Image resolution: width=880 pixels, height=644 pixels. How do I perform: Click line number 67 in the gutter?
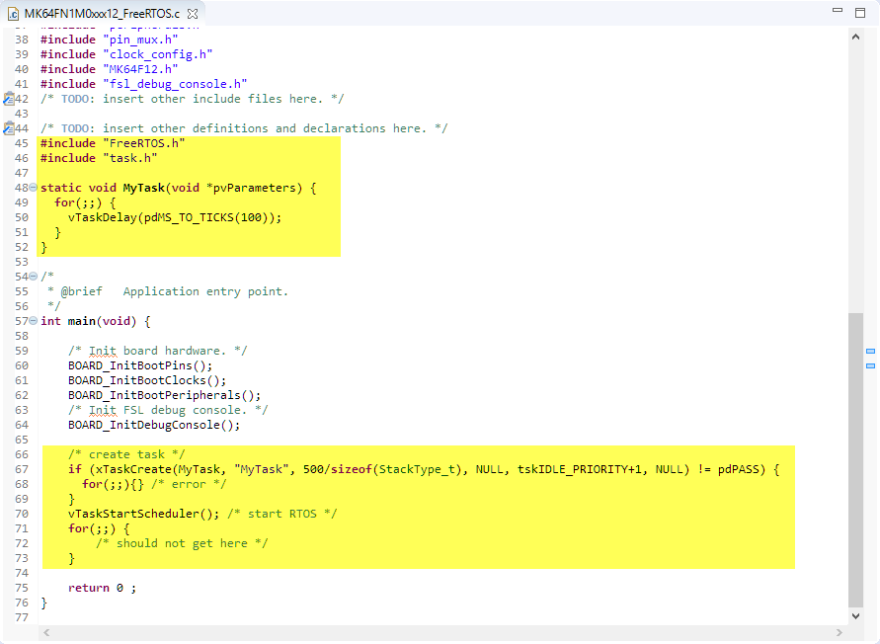[x=21, y=469]
